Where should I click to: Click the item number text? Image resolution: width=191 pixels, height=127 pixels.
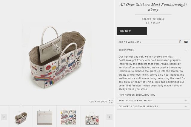click(x=137, y=95)
